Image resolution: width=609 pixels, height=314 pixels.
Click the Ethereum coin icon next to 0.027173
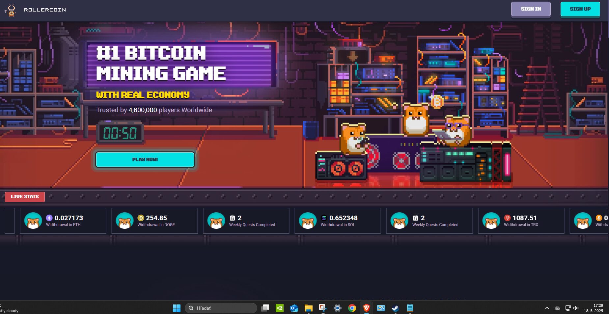(x=49, y=218)
